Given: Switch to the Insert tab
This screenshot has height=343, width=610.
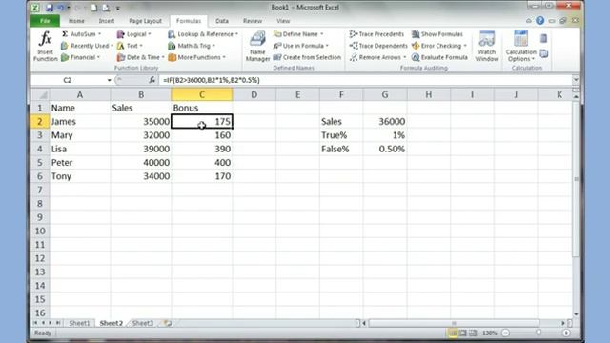Looking at the screenshot, I should 106,21.
